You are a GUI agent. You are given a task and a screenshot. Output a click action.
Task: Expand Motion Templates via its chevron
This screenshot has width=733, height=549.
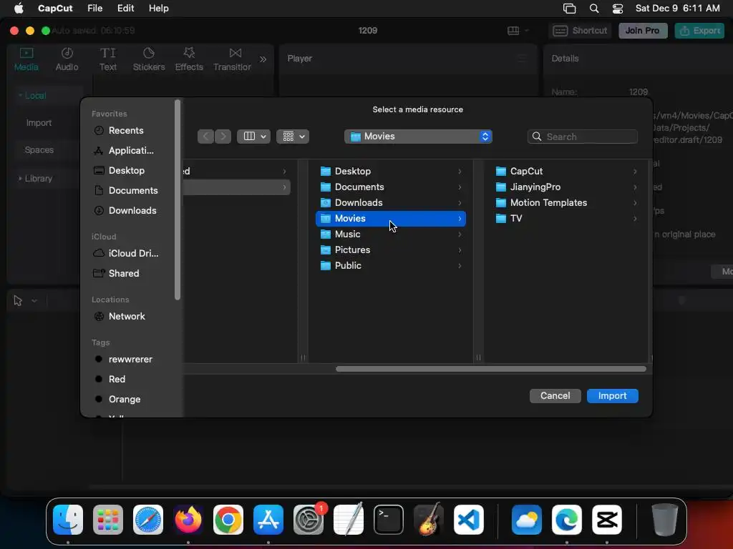click(635, 203)
